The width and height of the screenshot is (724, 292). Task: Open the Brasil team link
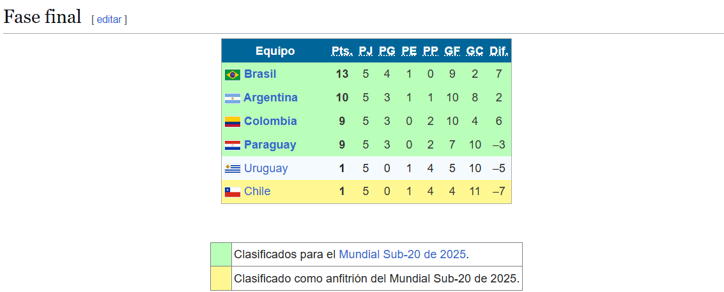point(260,74)
